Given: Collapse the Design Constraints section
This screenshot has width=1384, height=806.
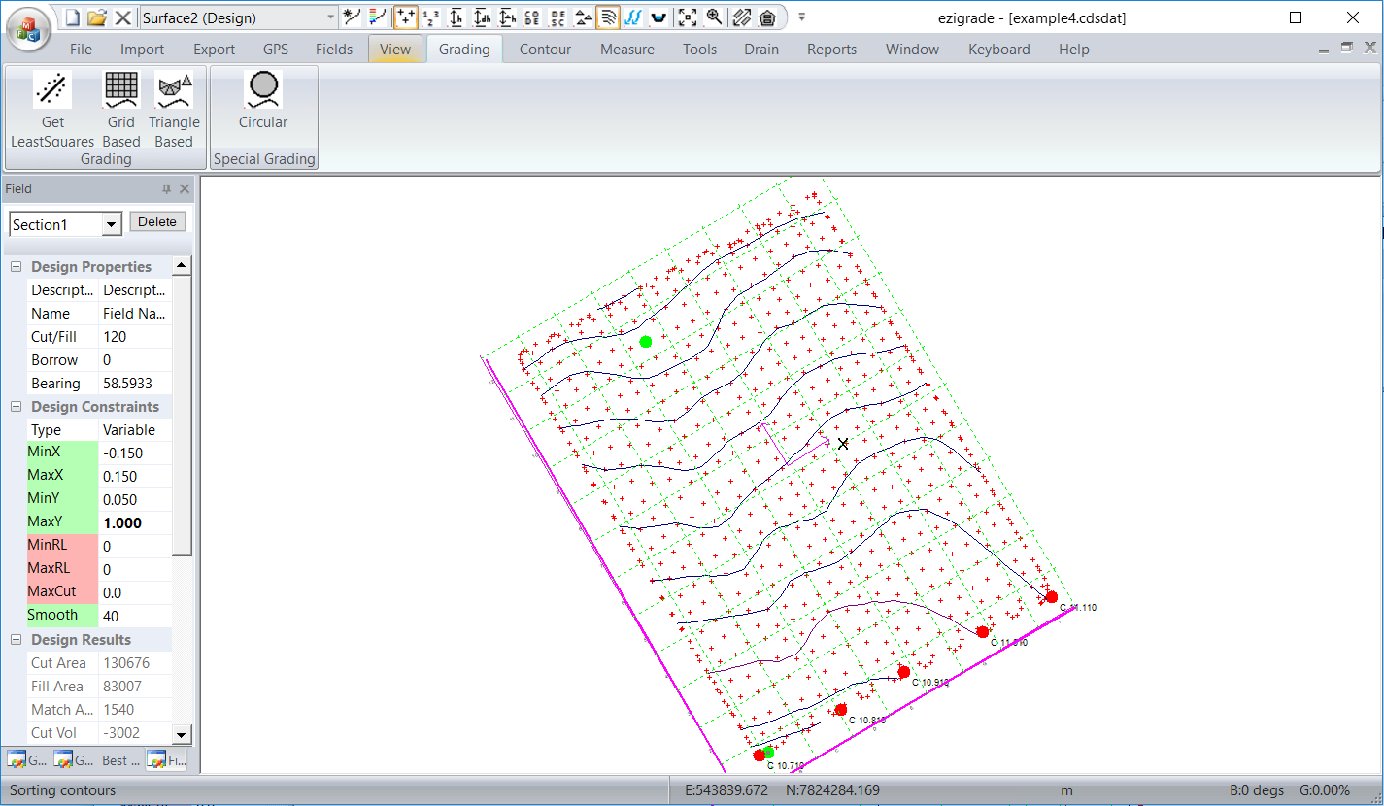Looking at the screenshot, I should (x=16, y=407).
